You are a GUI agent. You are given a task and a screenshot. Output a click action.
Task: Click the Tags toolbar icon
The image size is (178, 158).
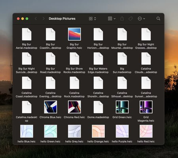click(131, 19)
